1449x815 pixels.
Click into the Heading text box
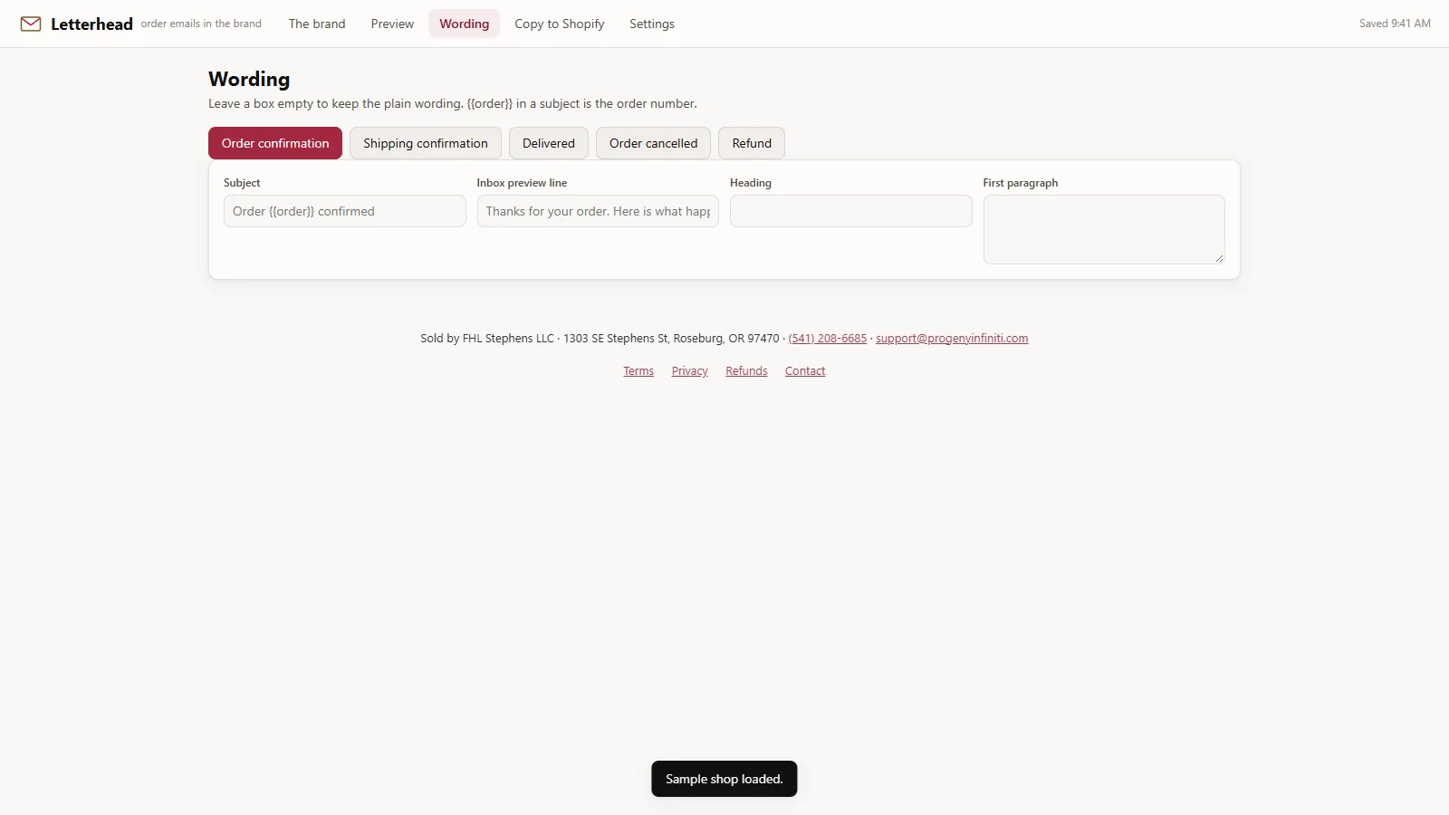pos(851,211)
